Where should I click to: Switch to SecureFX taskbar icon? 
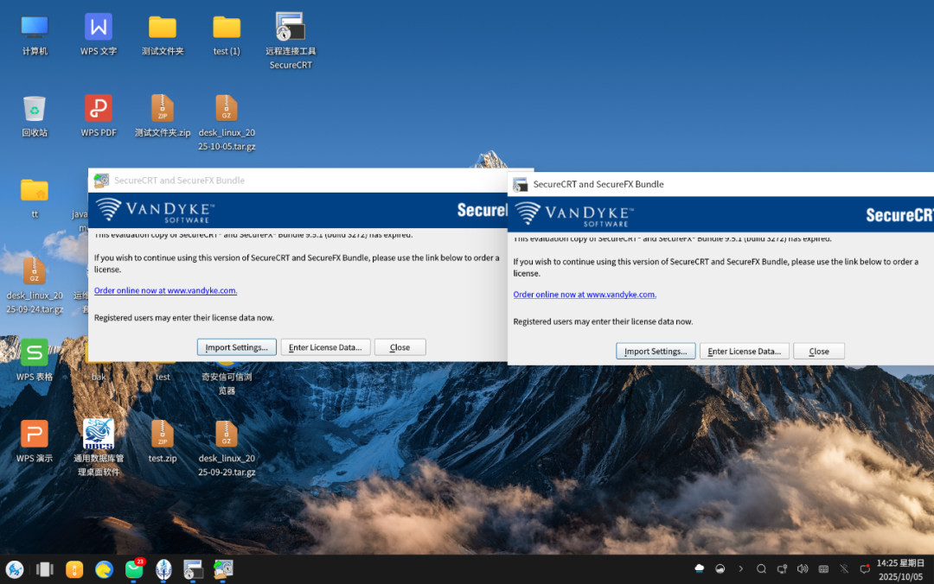pos(223,569)
